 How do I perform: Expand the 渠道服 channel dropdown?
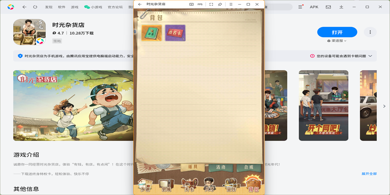point(337,41)
